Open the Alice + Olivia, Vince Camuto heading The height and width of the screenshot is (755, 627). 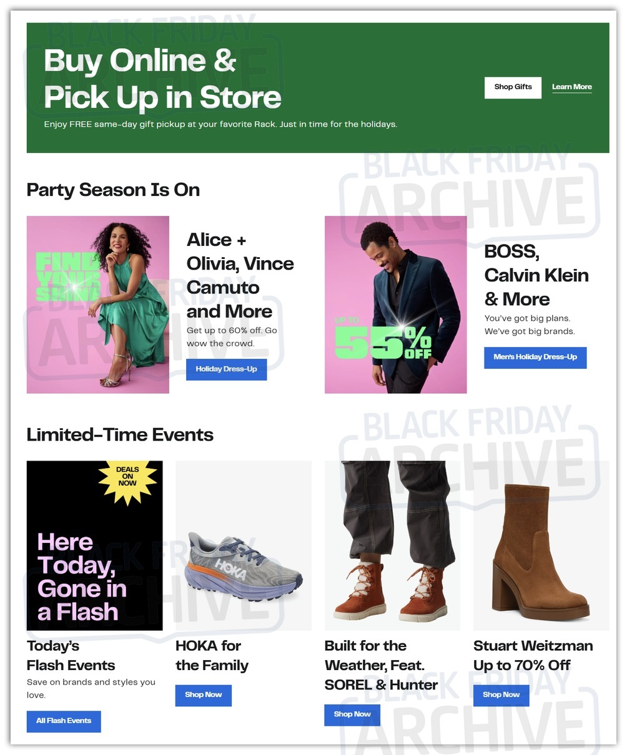pyautogui.click(x=240, y=275)
